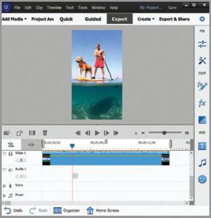Image resolution: width=211 pixels, height=218 pixels.
Task: Open the Tools wrench-and-scissors icon
Action: [x=202, y=60]
